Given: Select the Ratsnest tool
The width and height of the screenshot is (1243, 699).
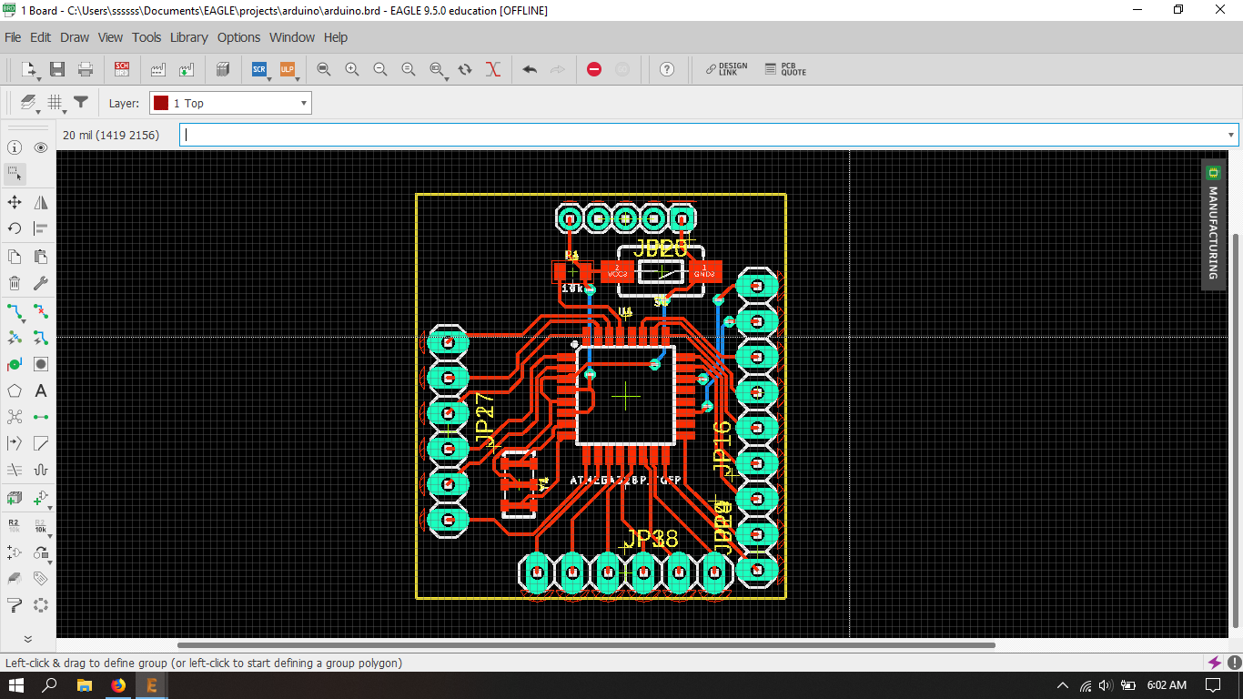Looking at the screenshot, I should click(15, 417).
